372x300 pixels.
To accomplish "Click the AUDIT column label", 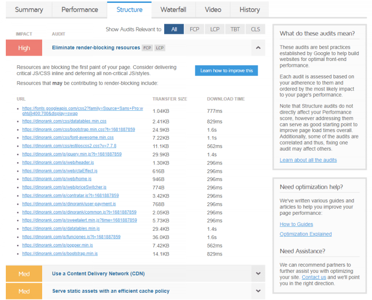I will [x=58, y=34].
